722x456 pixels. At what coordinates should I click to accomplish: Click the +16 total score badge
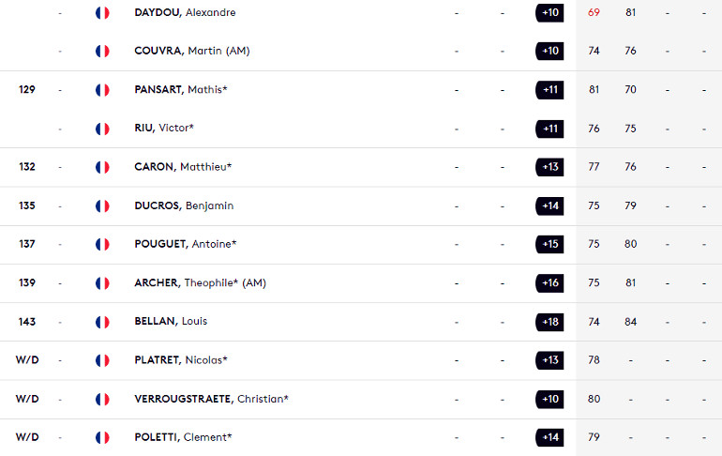(549, 282)
